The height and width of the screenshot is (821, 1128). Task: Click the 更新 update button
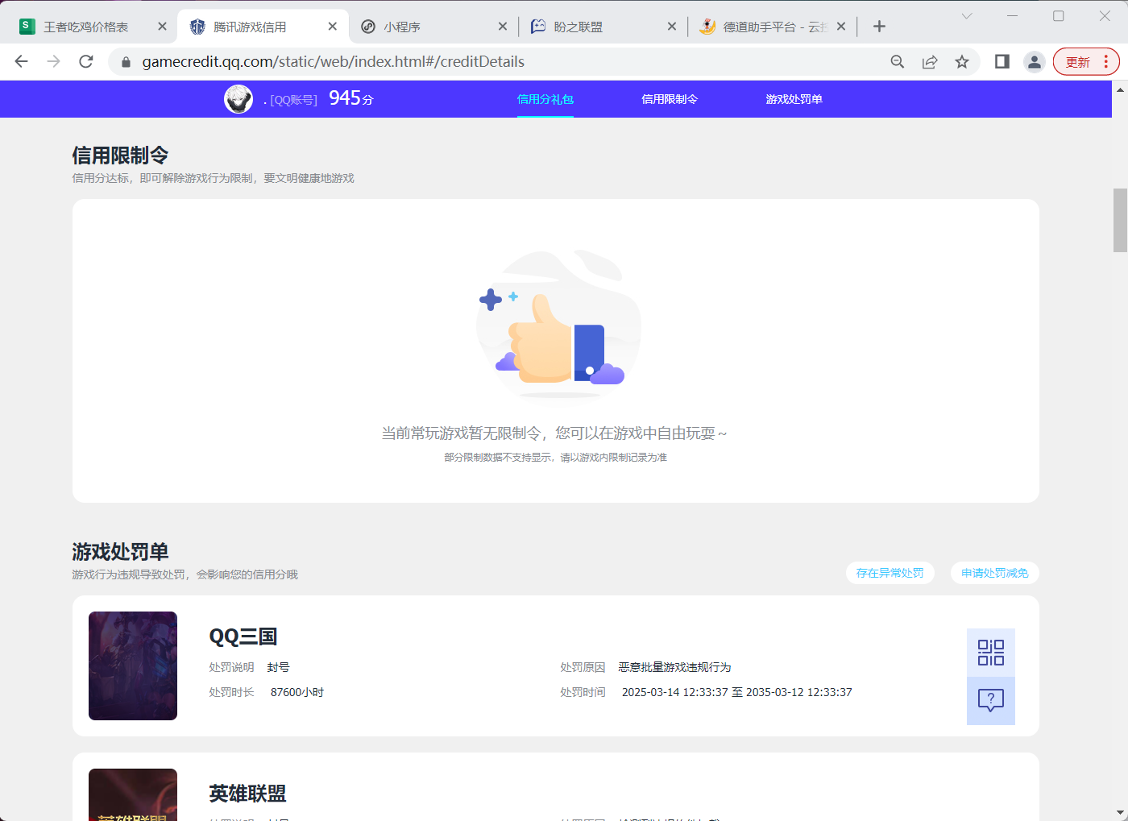(1086, 62)
